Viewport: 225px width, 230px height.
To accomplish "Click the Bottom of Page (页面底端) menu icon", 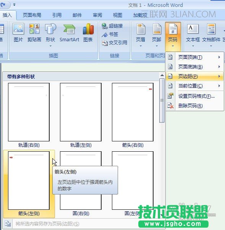I will coord(170,66).
